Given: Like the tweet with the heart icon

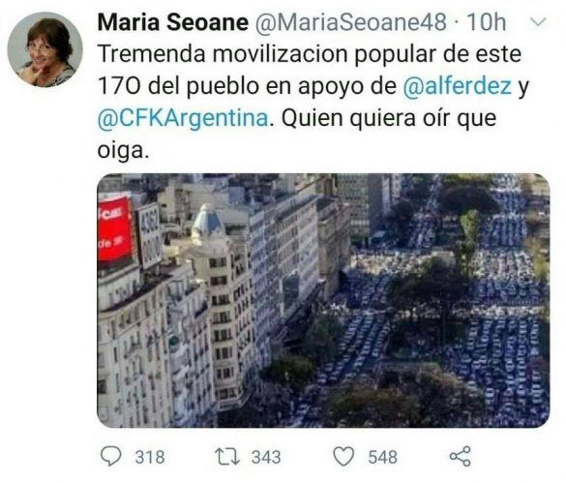Looking at the screenshot, I should pyautogui.click(x=343, y=456).
